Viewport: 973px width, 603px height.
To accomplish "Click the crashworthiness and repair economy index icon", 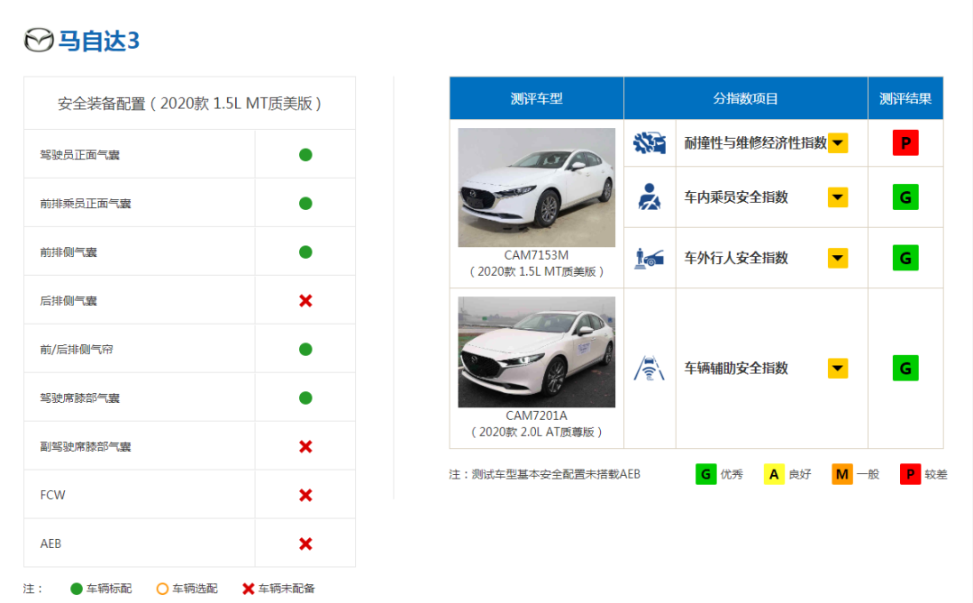I will [649, 142].
